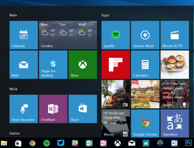194x148 pixels.
Task: Open Slack from the taskbar
Action: (x=75, y=143)
